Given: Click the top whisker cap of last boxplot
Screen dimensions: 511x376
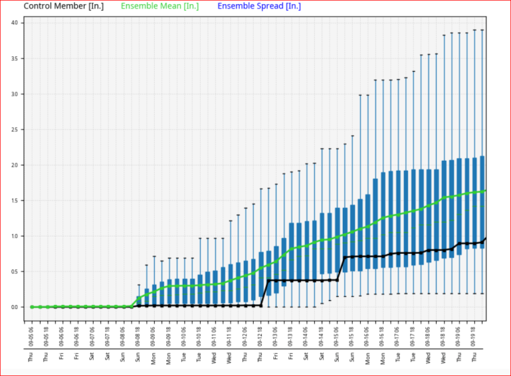Looking at the screenshot, I should click(482, 30).
